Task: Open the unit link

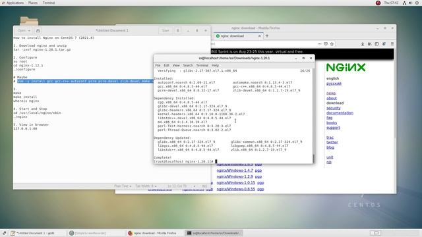Action: point(330,157)
